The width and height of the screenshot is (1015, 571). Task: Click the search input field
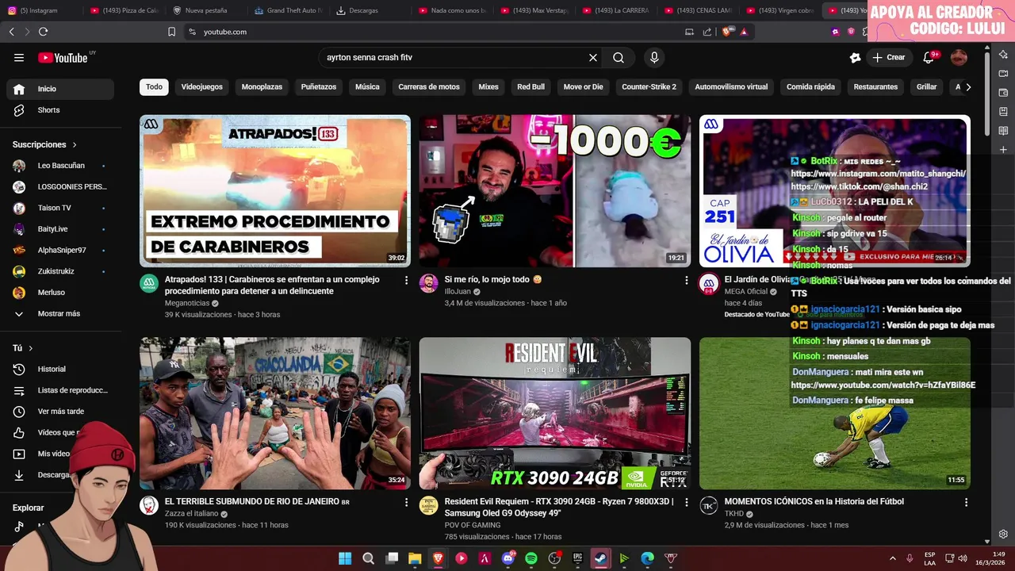pos(452,57)
